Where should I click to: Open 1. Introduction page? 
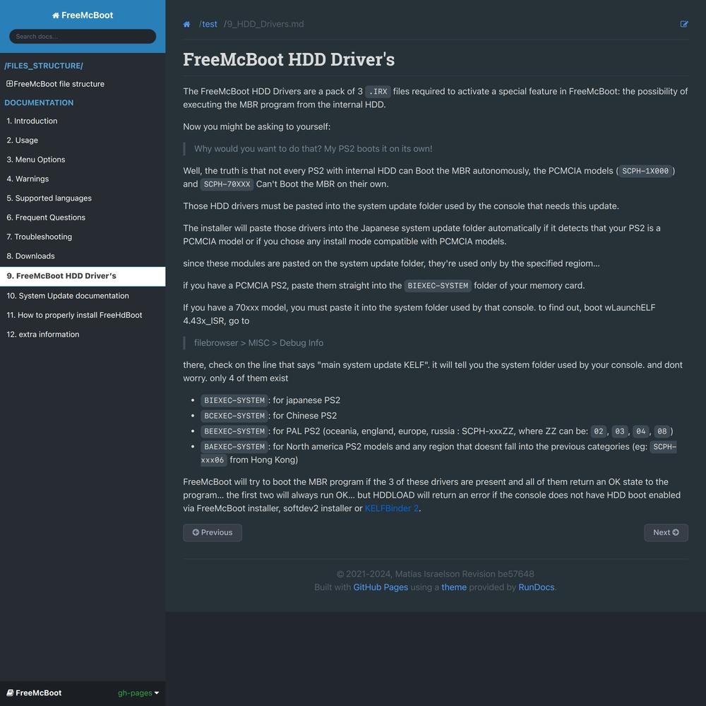coord(83,121)
